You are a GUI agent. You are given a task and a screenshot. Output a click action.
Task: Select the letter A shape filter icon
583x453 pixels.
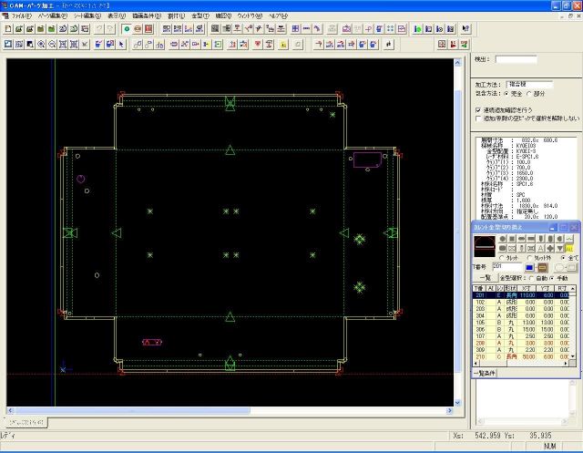pos(541,248)
